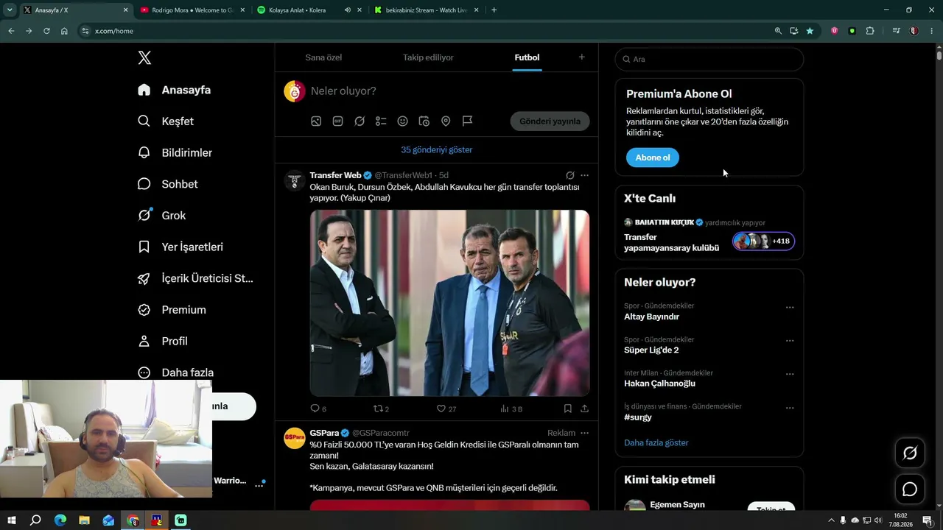Select the Futbol timeline tab

527,57
